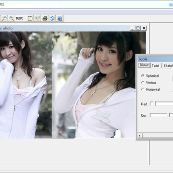Select the Vertical distortion option
Viewport: 173px width, 173px height.
143,83
